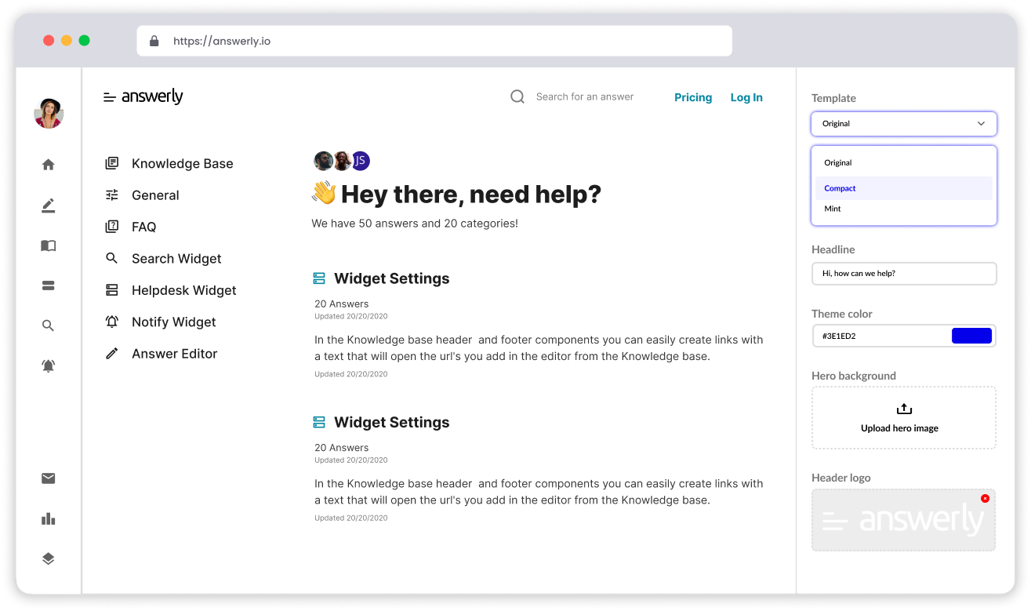The height and width of the screenshot is (611, 1031).
Task: Click the blue theme color swatch
Action: (x=971, y=336)
